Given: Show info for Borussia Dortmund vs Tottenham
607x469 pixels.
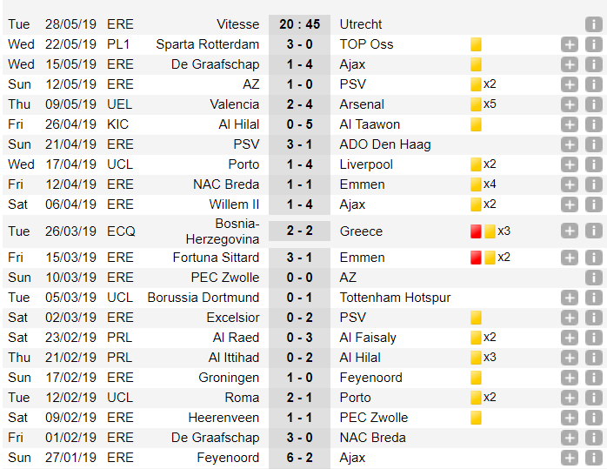Looking at the screenshot, I should [593, 298].
